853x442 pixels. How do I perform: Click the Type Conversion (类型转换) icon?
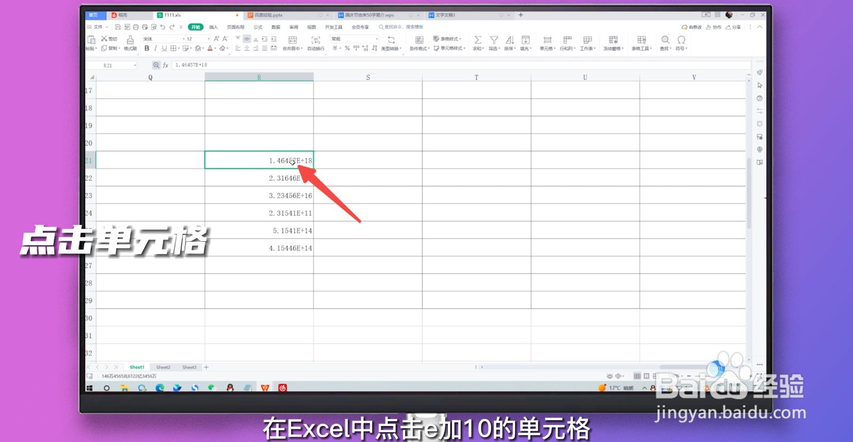(x=391, y=40)
